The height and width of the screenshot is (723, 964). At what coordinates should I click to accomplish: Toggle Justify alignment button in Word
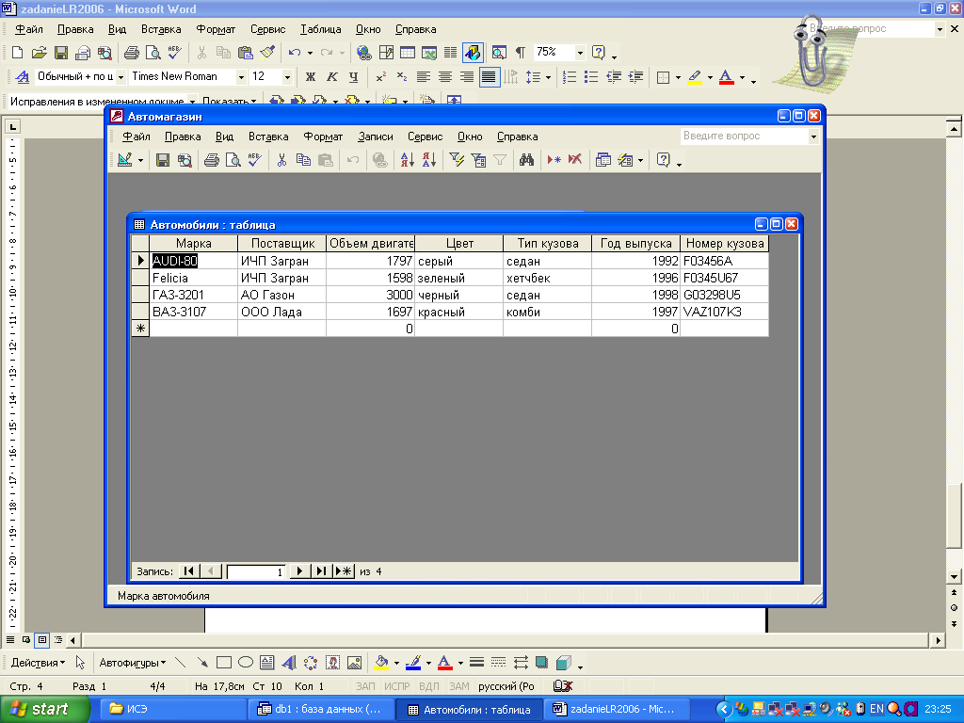click(489, 77)
